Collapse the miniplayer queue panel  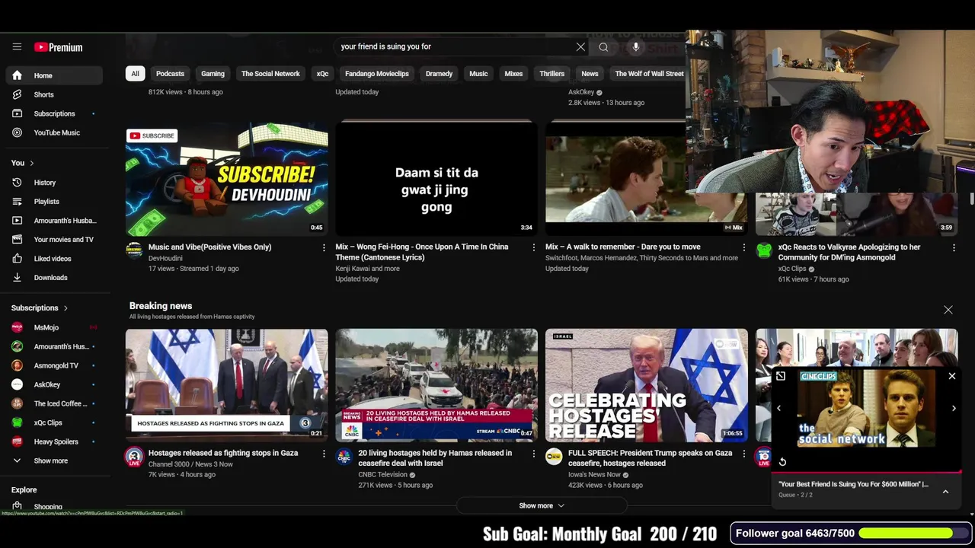[945, 492]
